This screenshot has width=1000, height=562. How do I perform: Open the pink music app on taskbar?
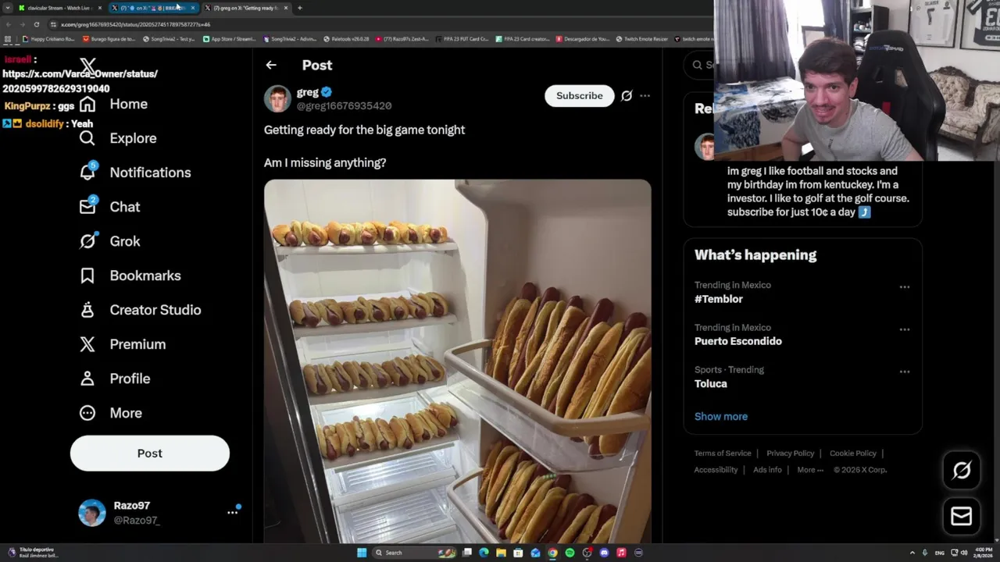[621, 553]
